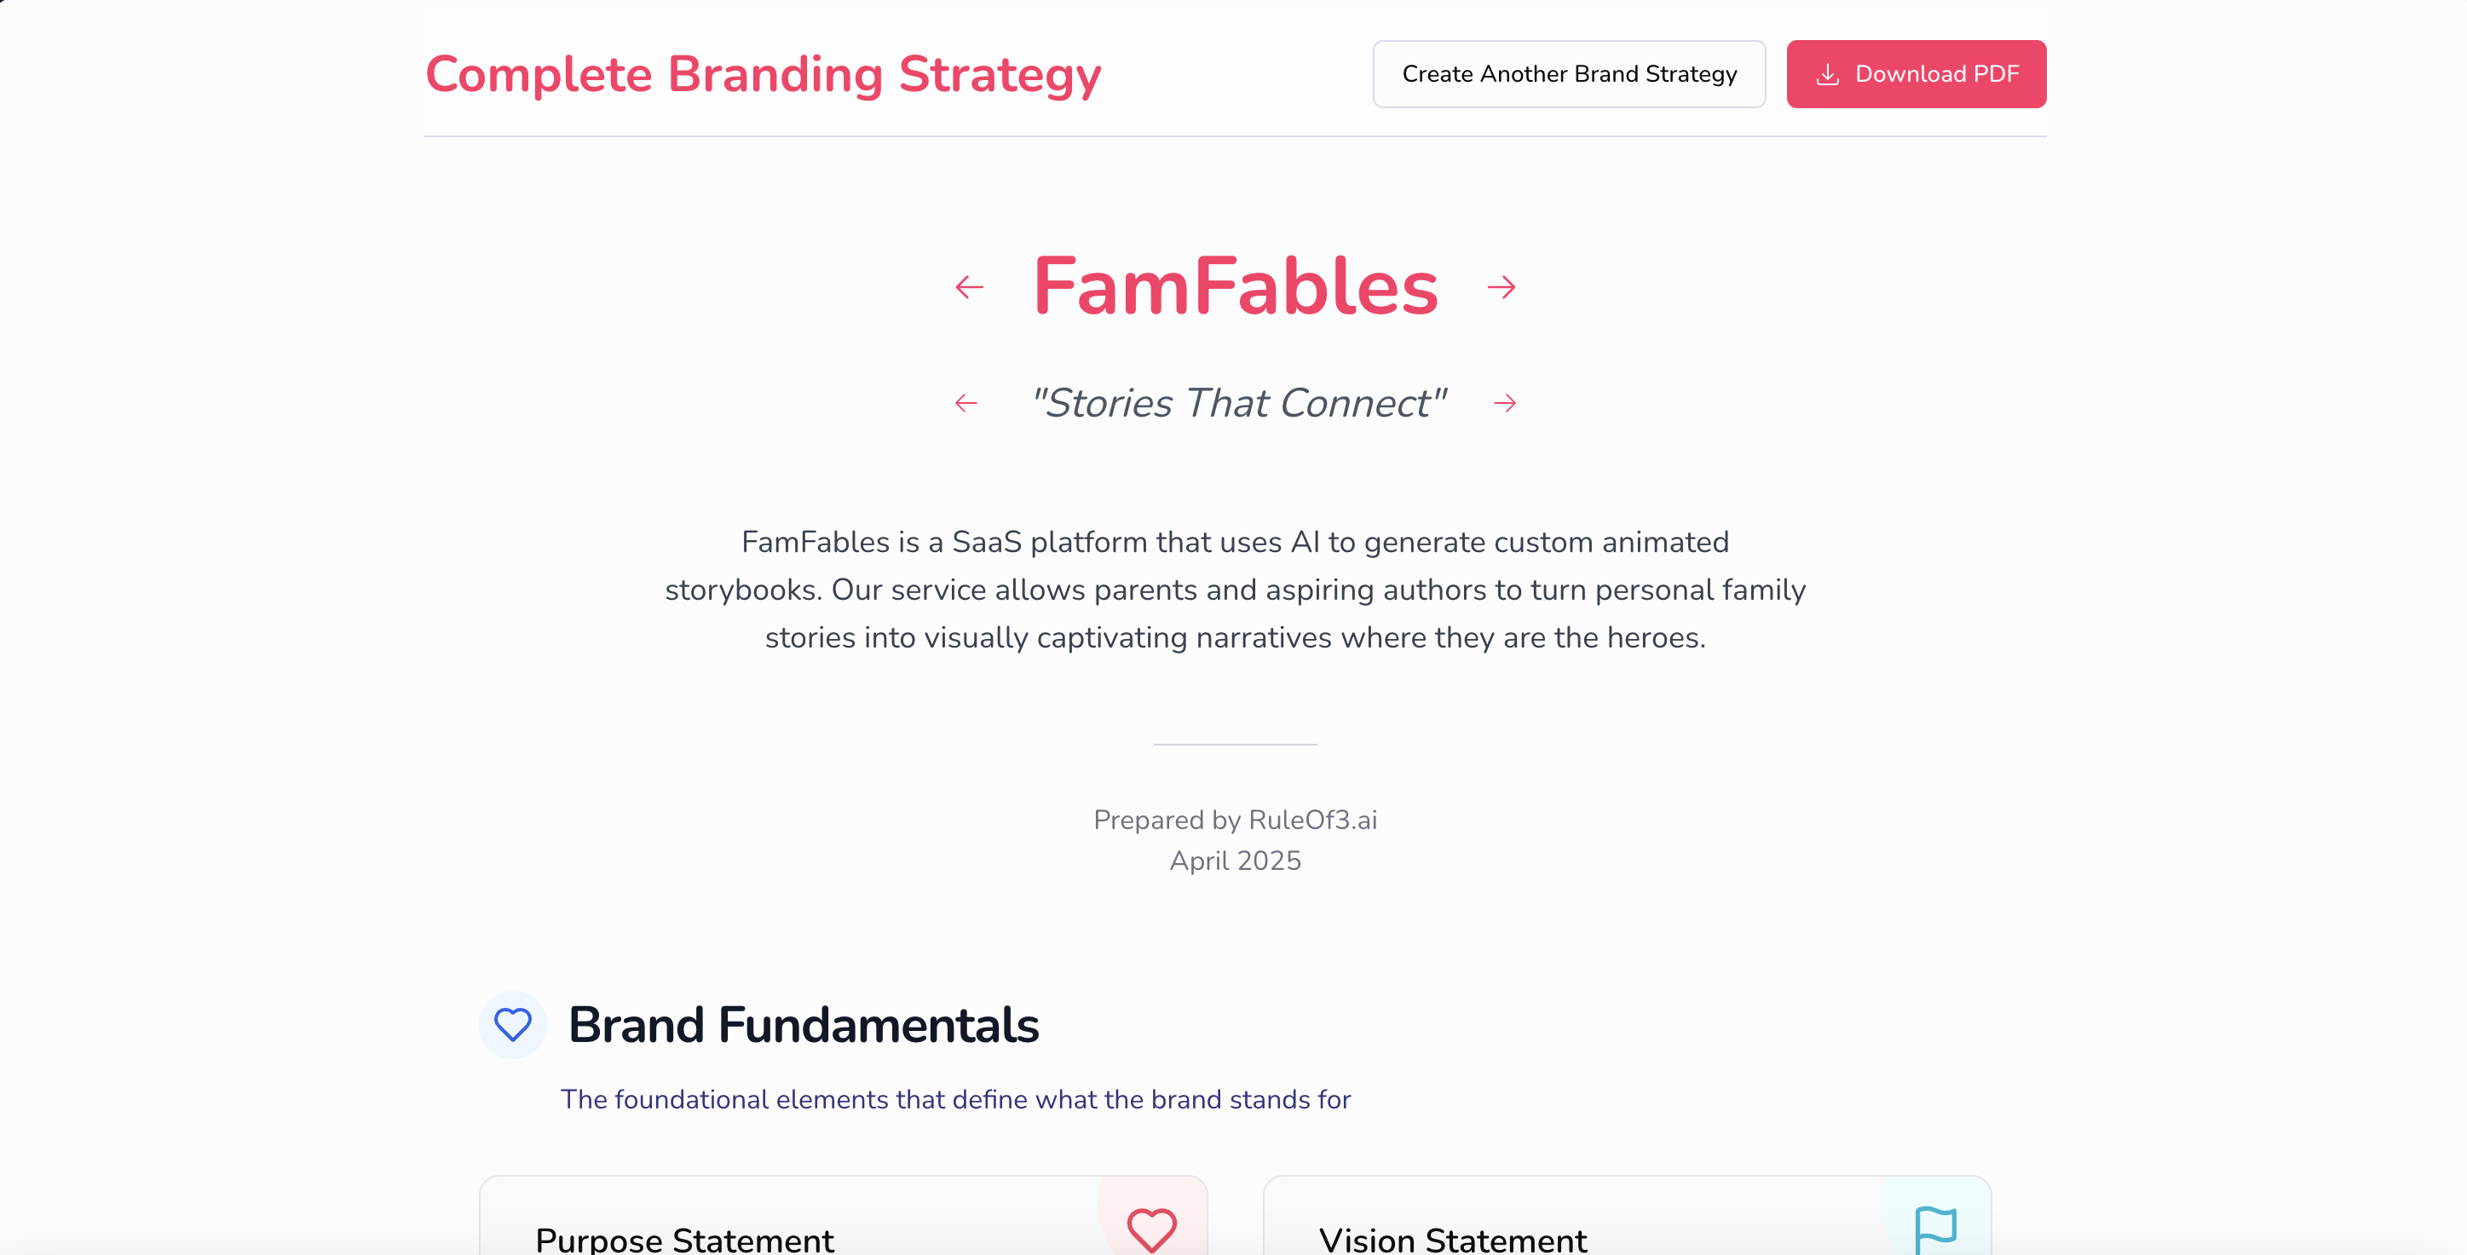Click the red heart icon on Purpose Statement card
The image size is (2467, 1255).
point(1151,1229)
